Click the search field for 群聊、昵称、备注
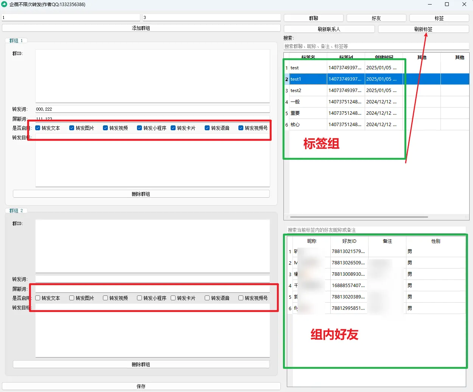The image size is (473, 392). pyautogui.click(x=376, y=46)
